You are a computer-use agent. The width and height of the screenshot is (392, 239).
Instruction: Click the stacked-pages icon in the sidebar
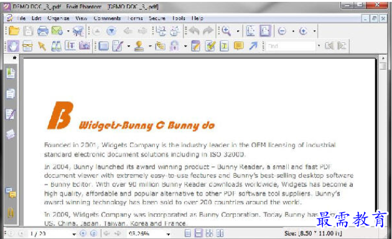pyautogui.click(x=11, y=94)
